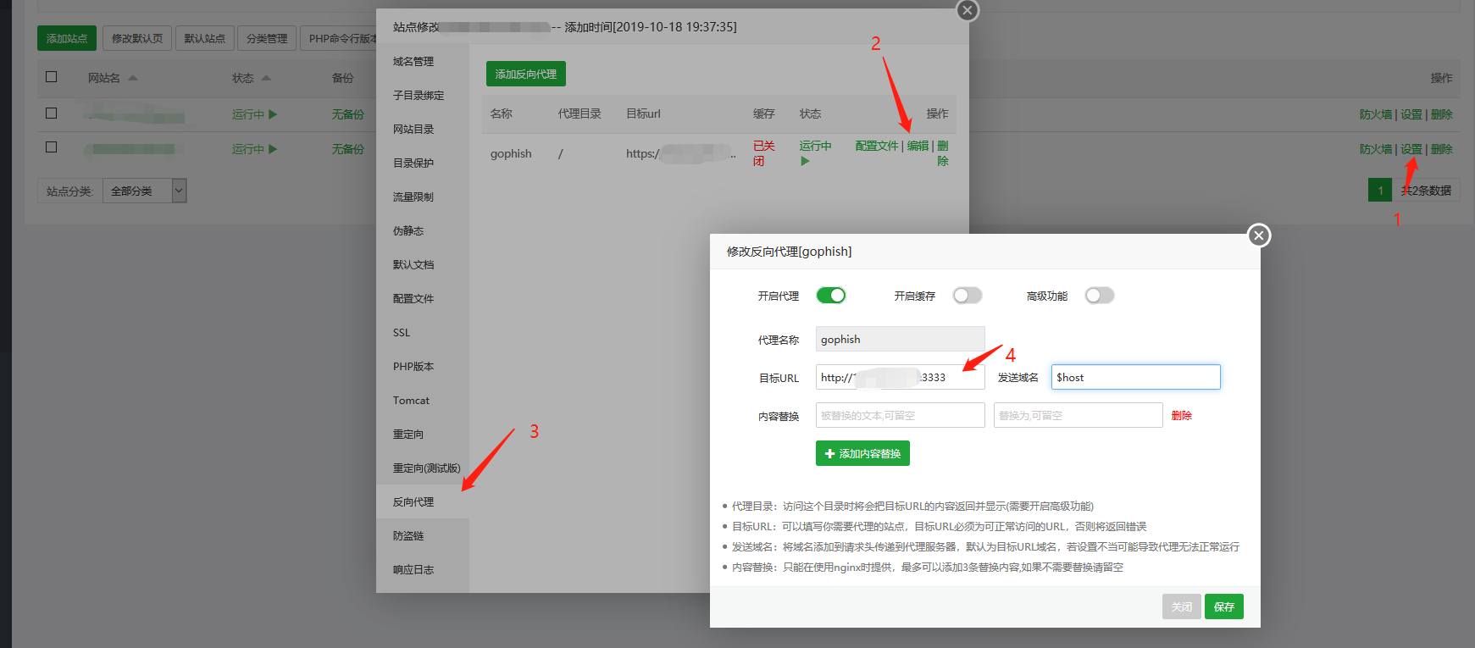Open 流量限制 sidebar item

tap(423, 197)
